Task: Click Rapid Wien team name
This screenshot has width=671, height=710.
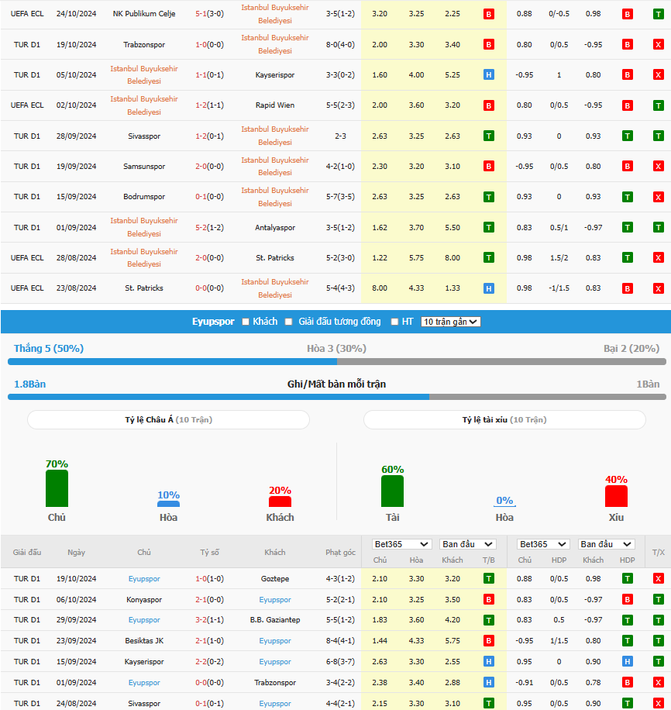Action: click(275, 105)
